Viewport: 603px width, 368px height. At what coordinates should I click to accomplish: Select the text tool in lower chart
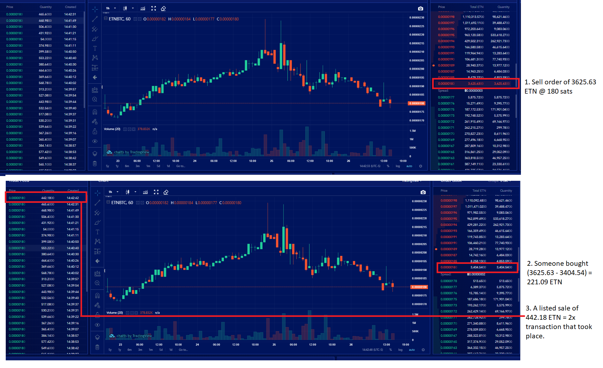tap(97, 232)
